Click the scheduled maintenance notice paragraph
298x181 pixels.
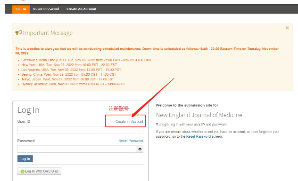147,51
